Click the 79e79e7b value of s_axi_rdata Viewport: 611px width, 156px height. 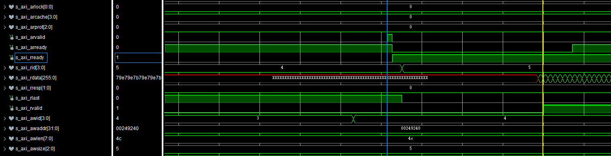click(139, 78)
